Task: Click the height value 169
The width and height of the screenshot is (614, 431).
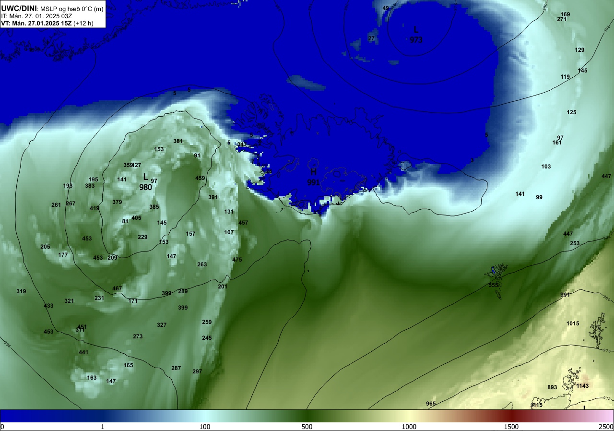Action: pyautogui.click(x=565, y=14)
